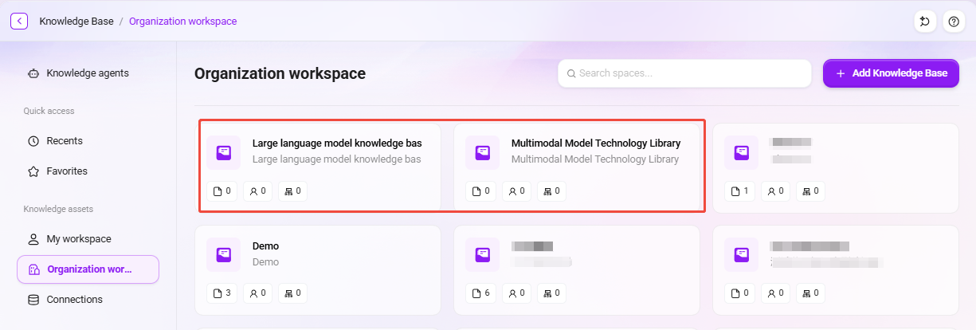Click the Knowledge agents robot icon
976x330 pixels.
(33, 73)
